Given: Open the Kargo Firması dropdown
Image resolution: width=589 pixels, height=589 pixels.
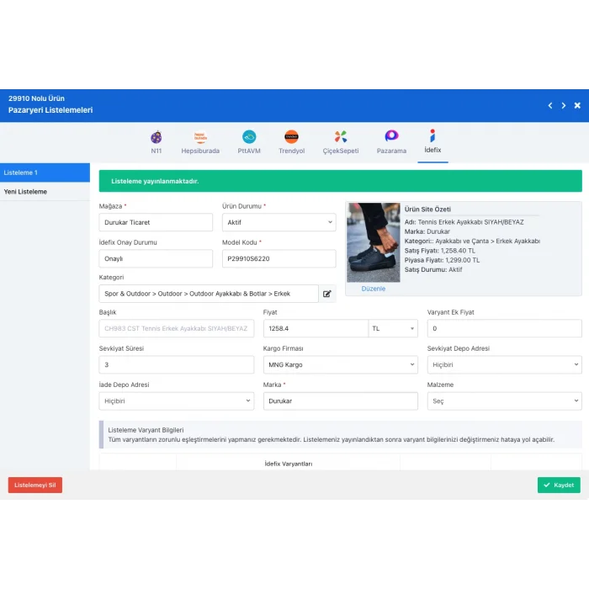Looking at the screenshot, I should click(x=340, y=365).
